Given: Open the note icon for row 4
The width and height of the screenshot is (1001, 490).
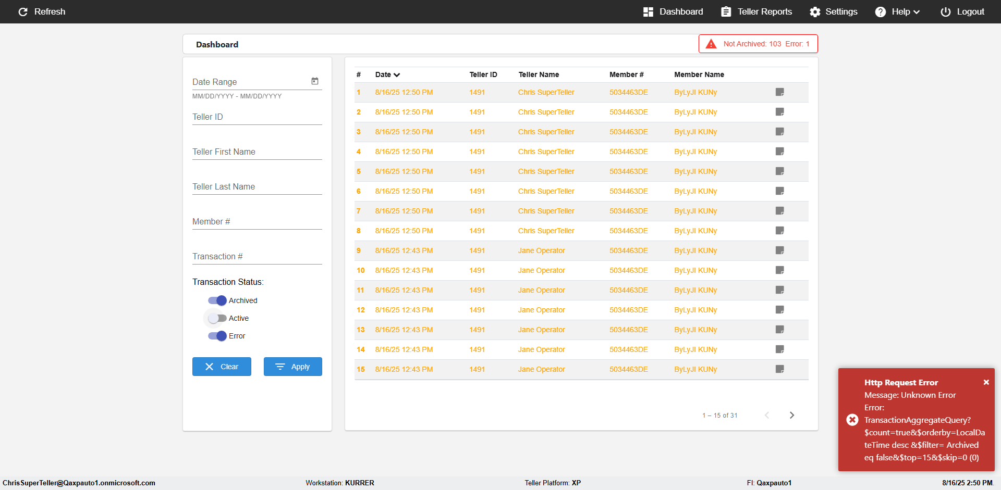Looking at the screenshot, I should pyautogui.click(x=780, y=152).
